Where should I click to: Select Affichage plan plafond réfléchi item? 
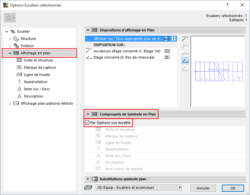point(47,103)
